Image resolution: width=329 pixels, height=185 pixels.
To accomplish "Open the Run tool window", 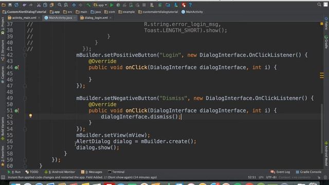I will (14, 172).
